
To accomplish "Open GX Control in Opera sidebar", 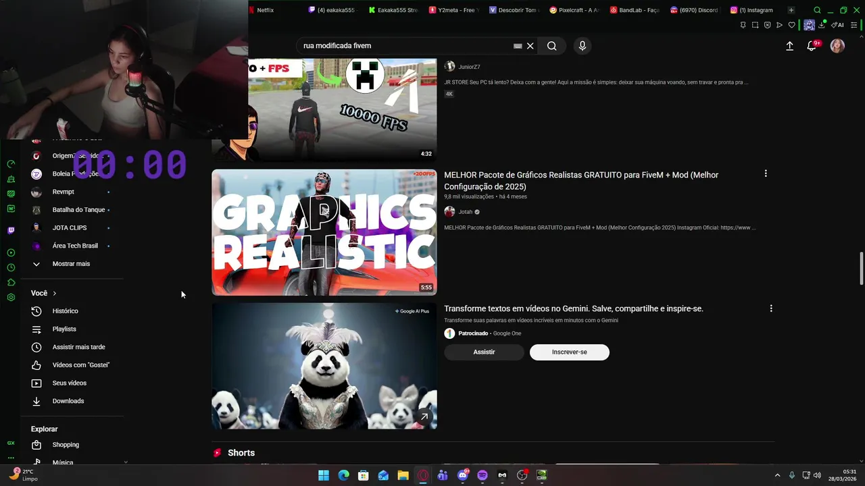I will pyautogui.click(x=11, y=164).
